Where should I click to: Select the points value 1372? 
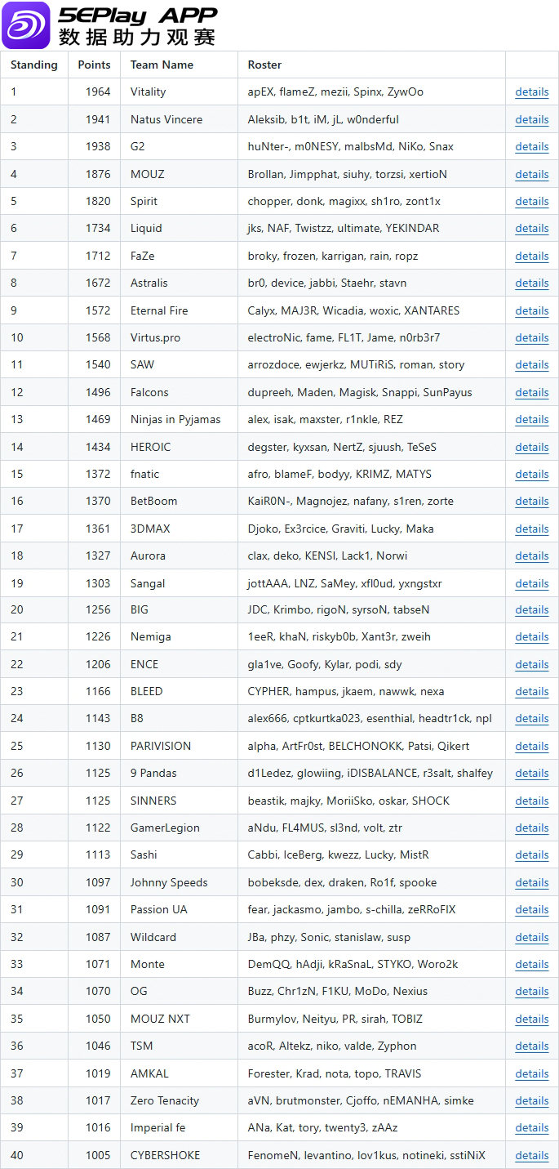coord(98,474)
